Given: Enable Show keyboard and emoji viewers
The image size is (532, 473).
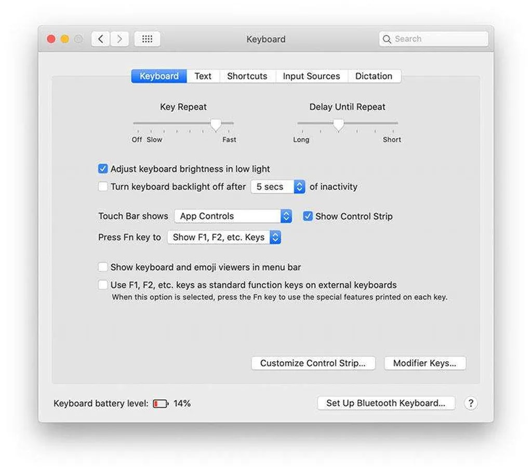Looking at the screenshot, I should point(103,267).
